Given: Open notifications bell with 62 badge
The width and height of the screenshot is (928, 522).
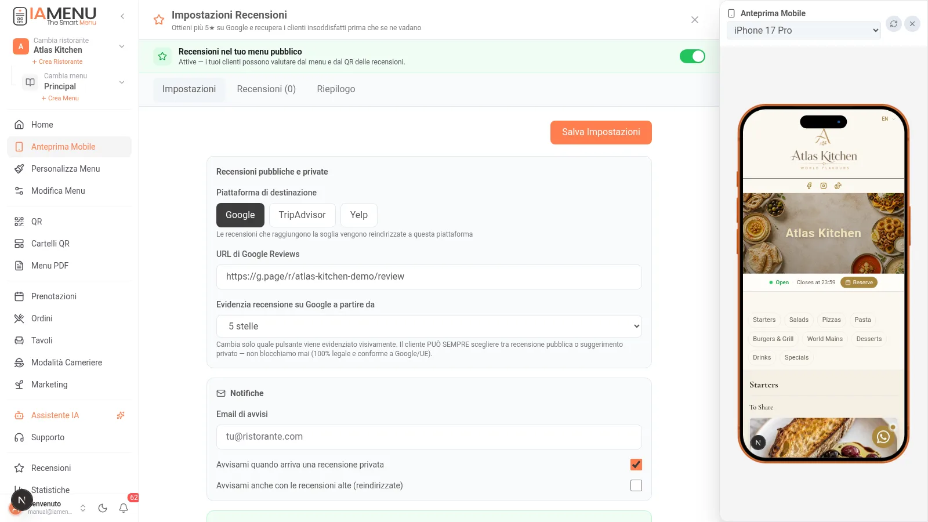Looking at the screenshot, I should point(124,508).
